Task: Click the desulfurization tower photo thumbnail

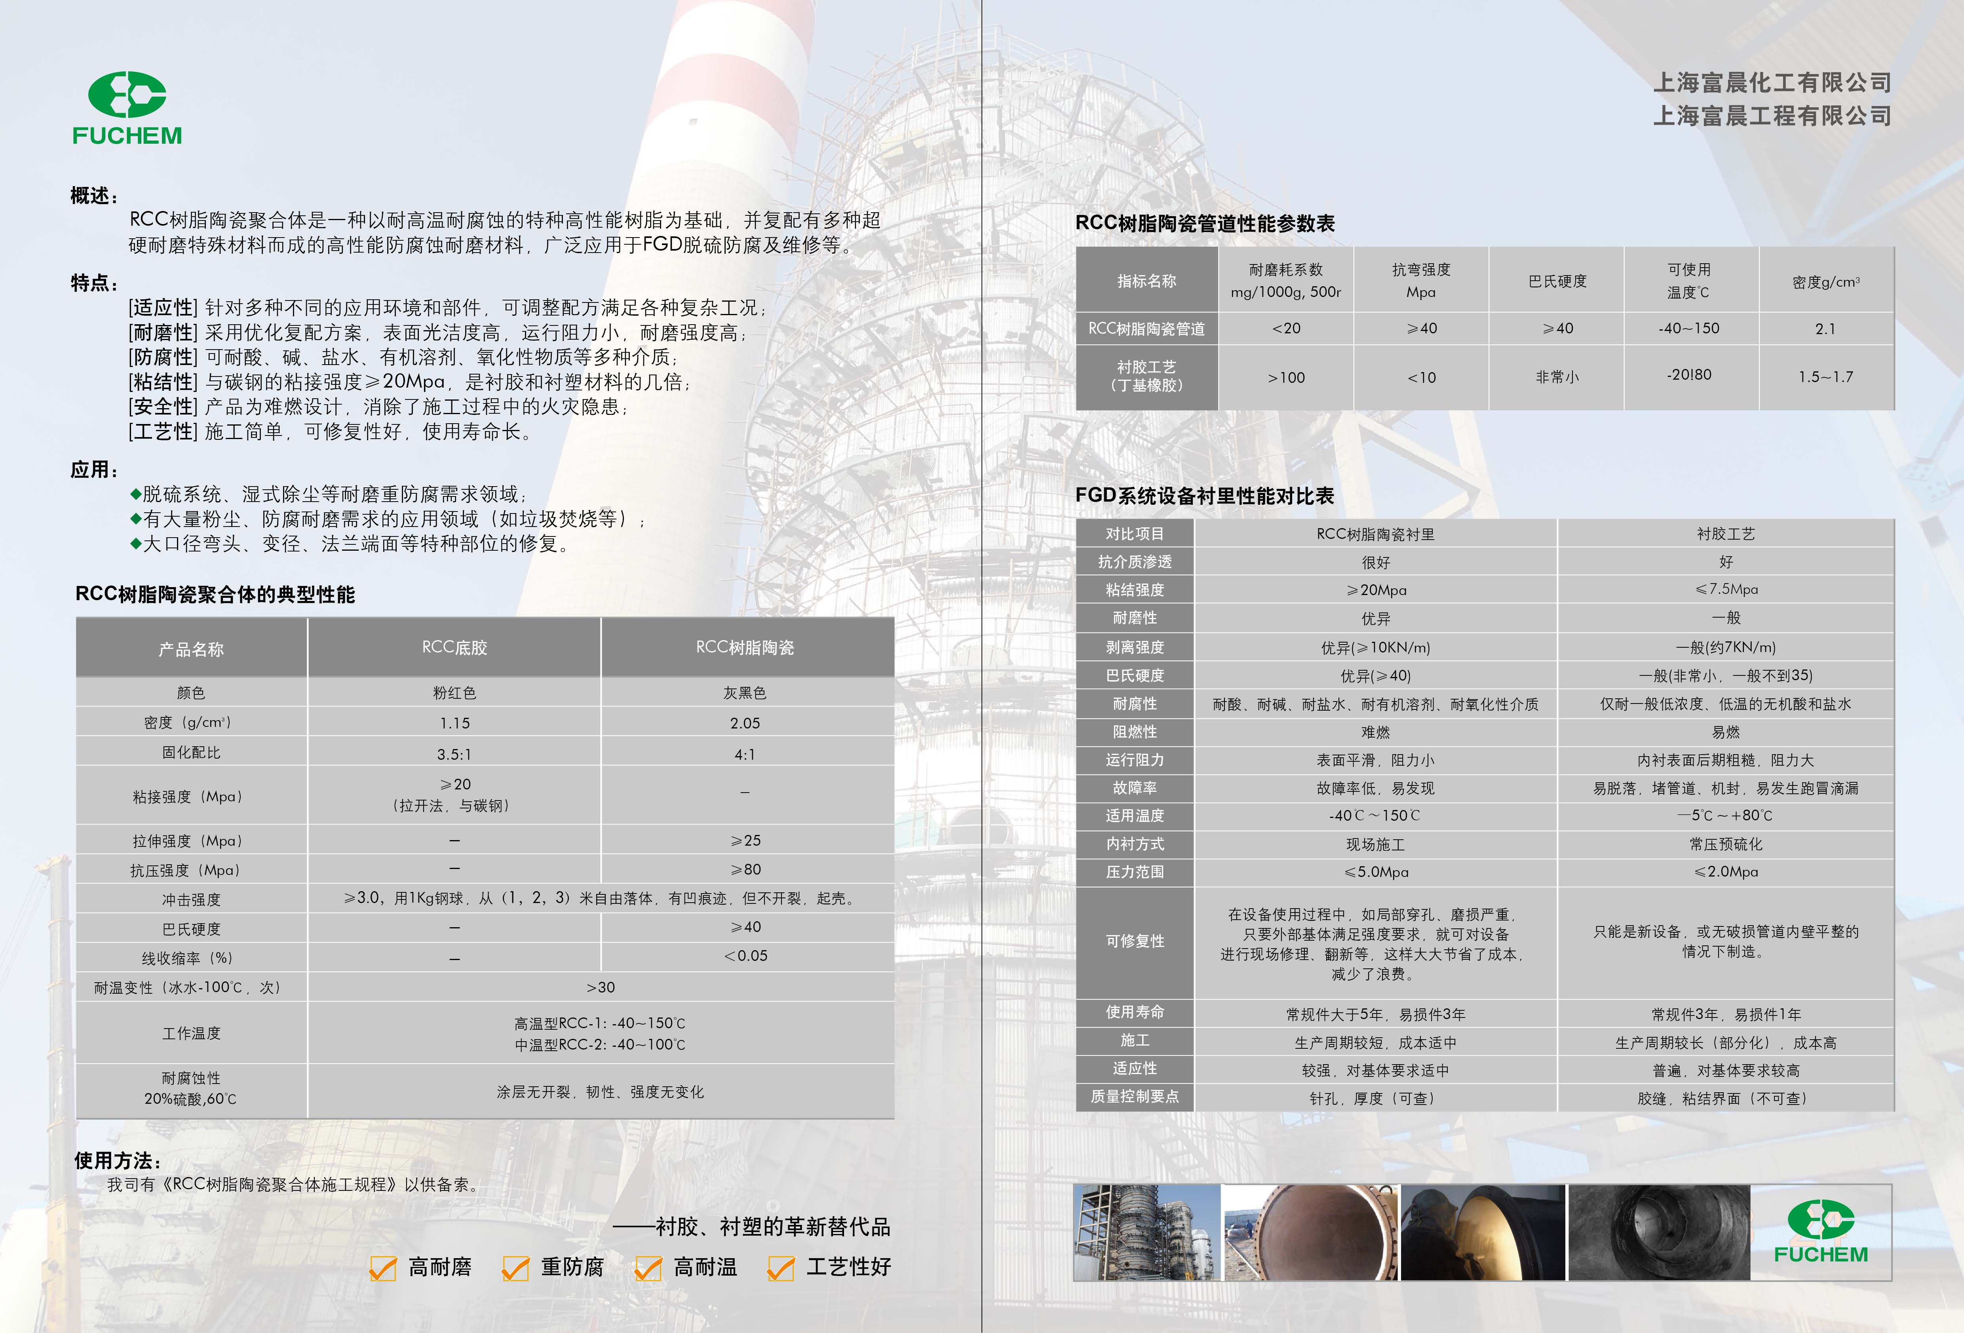Action: tap(1147, 1232)
